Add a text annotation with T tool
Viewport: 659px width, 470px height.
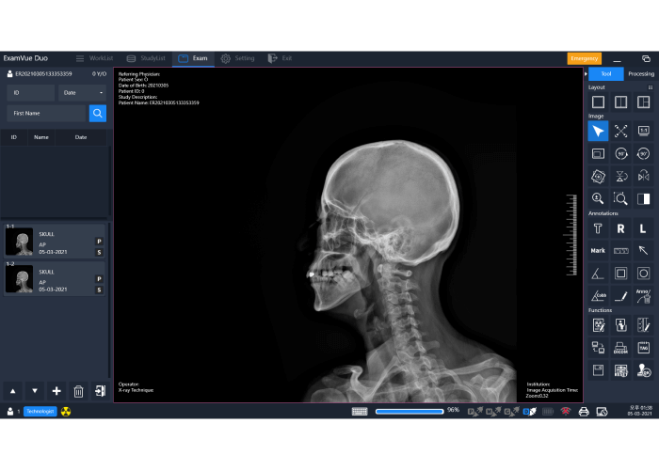pos(597,227)
